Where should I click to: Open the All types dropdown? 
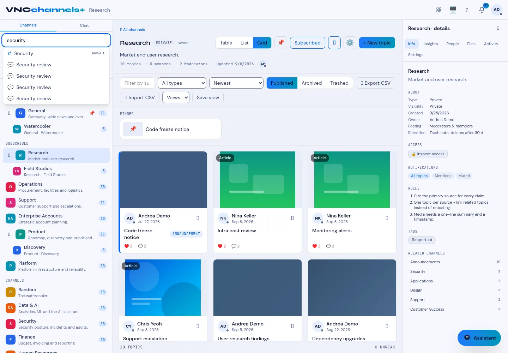182,83
